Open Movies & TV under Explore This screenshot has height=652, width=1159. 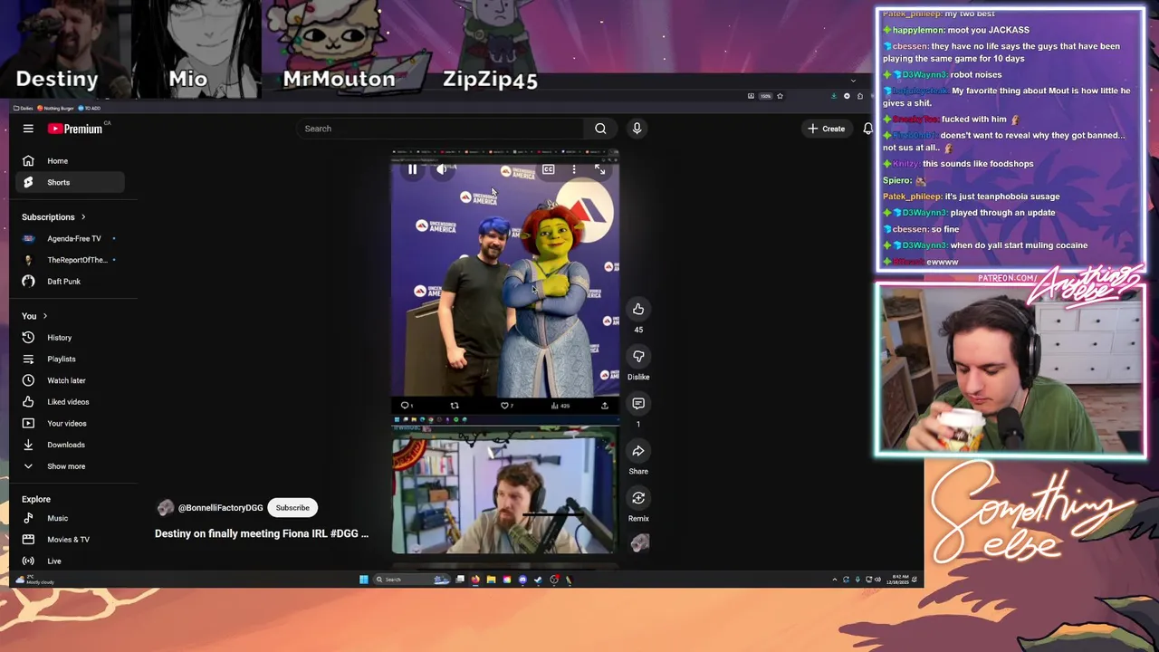click(x=71, y=540)
